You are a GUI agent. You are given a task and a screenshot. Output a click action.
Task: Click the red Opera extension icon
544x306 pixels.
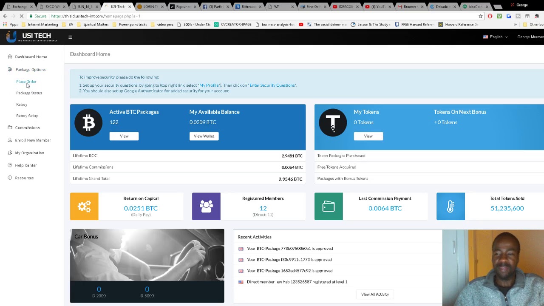click(x=490, y=16)
